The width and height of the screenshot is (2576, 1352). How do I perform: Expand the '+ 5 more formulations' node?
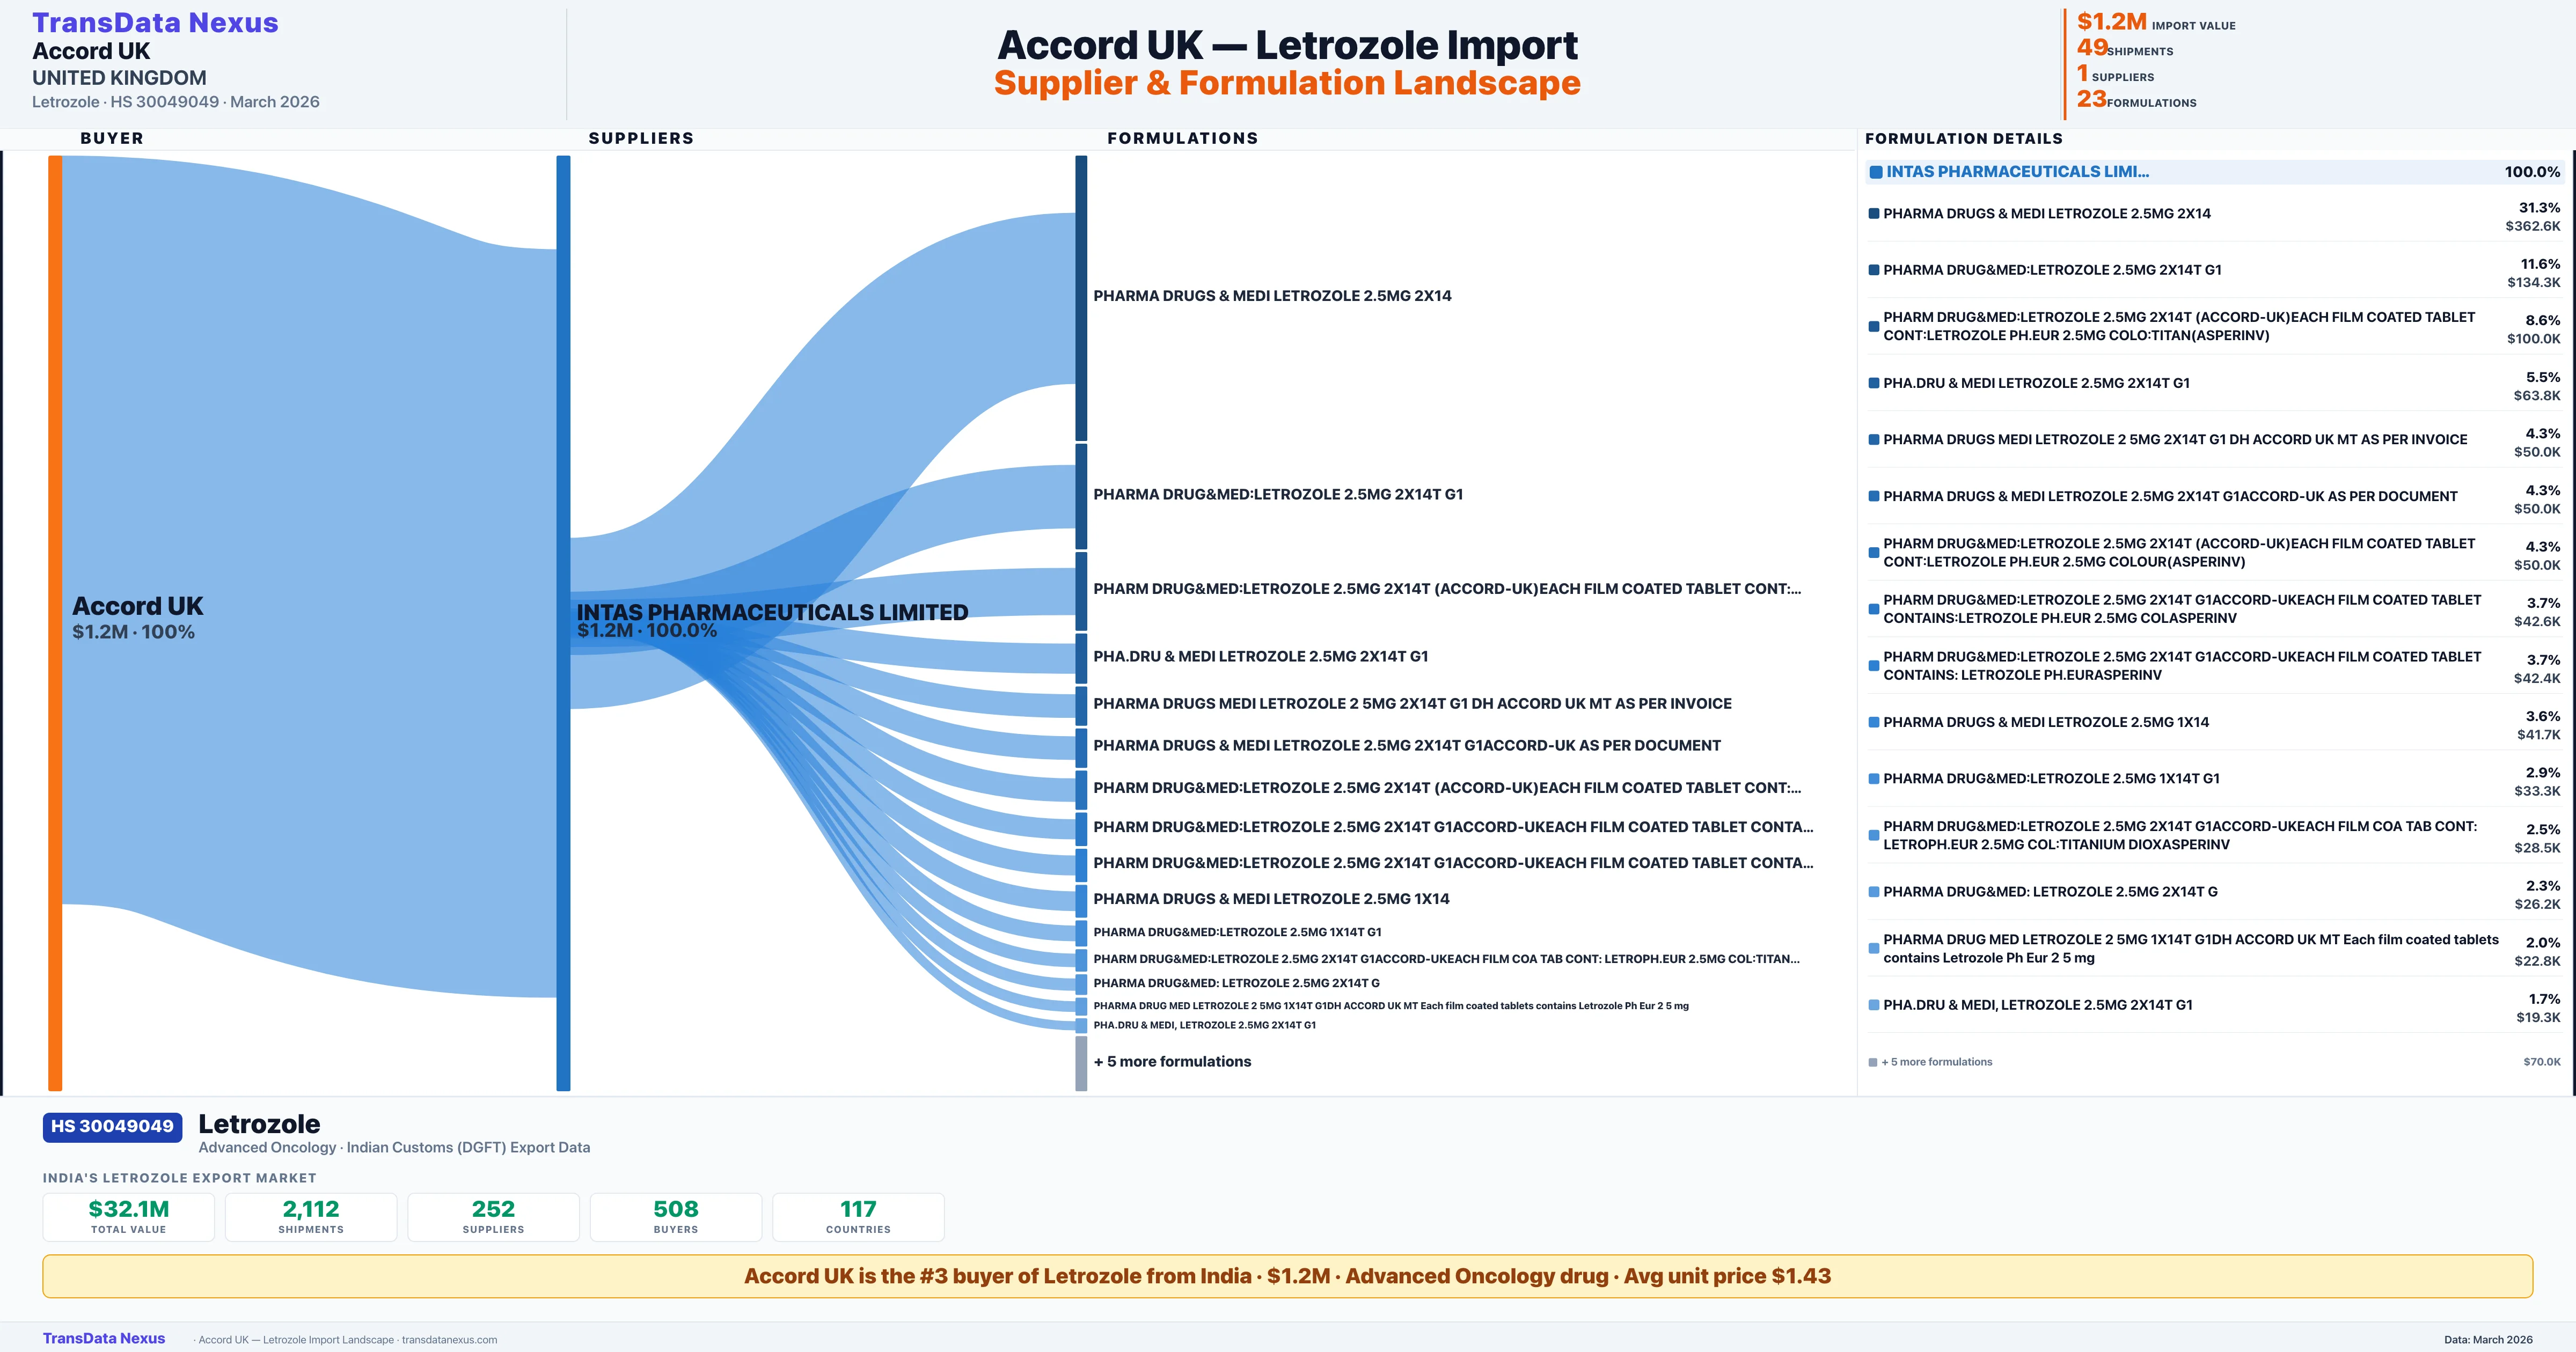point(1173,1061)
